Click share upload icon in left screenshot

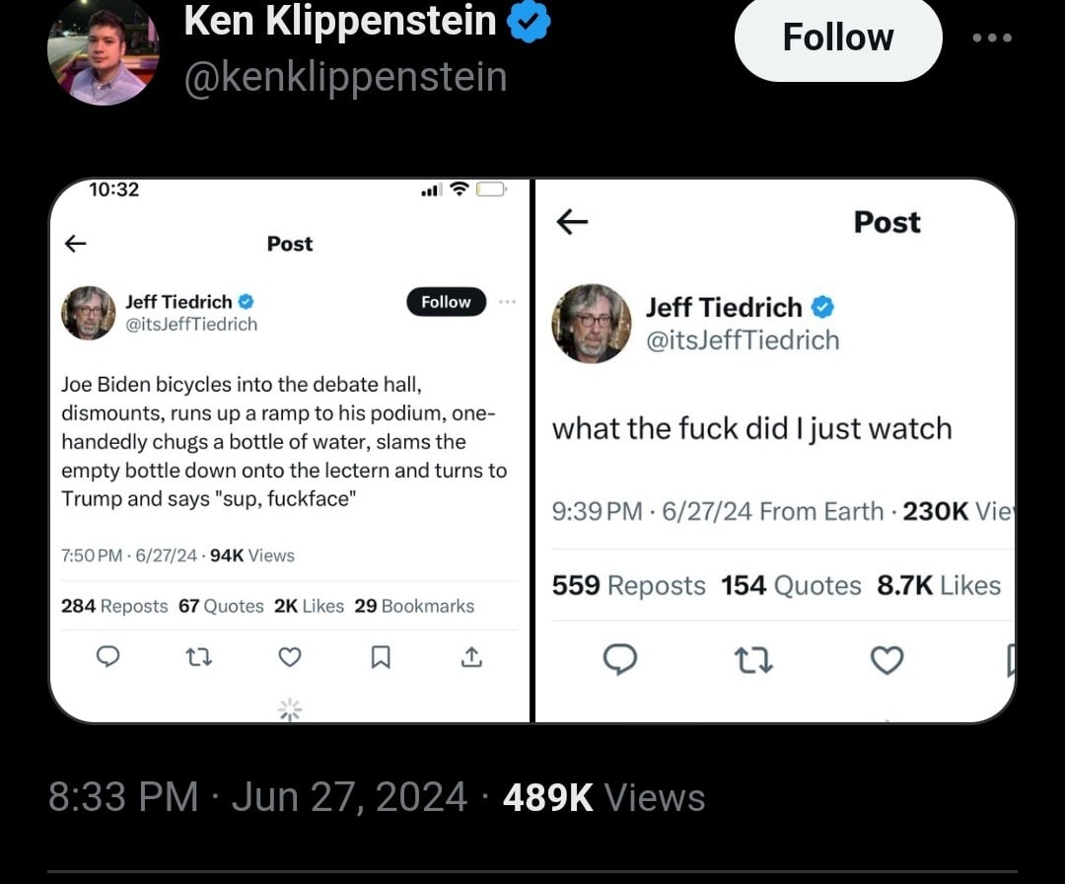[x=471, y=656]
